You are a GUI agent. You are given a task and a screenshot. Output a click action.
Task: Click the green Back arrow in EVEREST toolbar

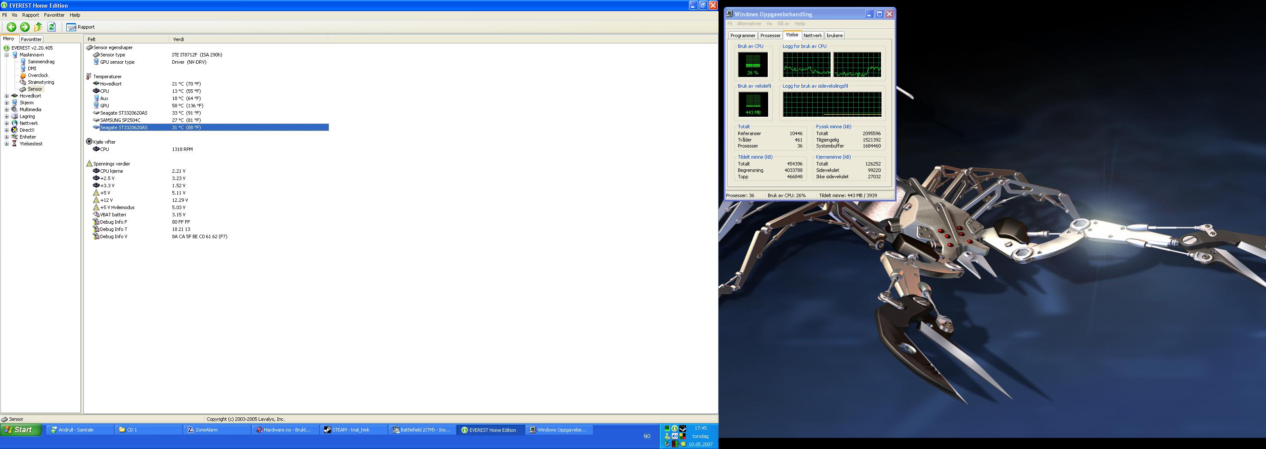tap(11, 27)
